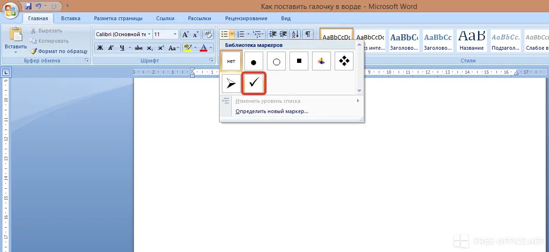549x252 pixels.
Task: Choose the checkmark bullet marker
Action: click(x=254, y=84)
